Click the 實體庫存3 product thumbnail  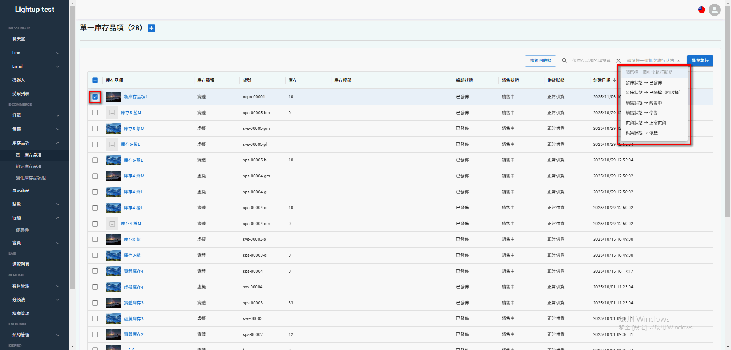(113, 303)
